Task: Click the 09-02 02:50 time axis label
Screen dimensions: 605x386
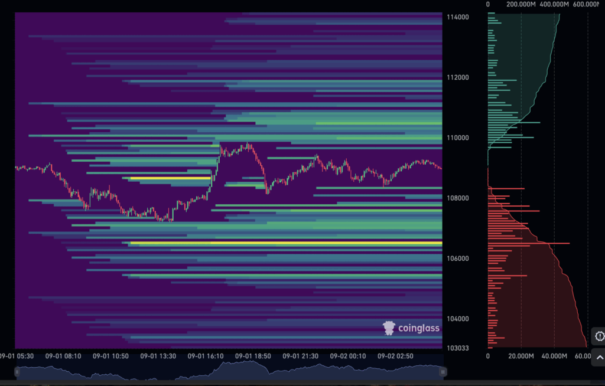Action: 394,356
